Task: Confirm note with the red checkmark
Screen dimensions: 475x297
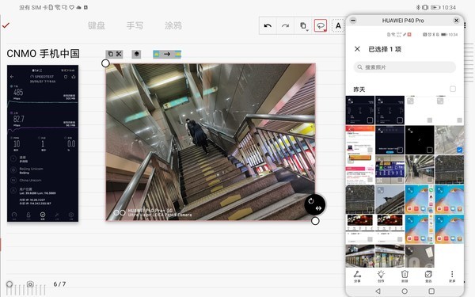Action: [x=6, y=25]
